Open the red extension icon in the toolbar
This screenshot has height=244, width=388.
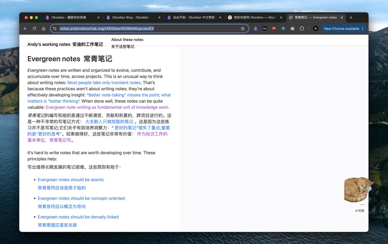[x=274, y=28]
